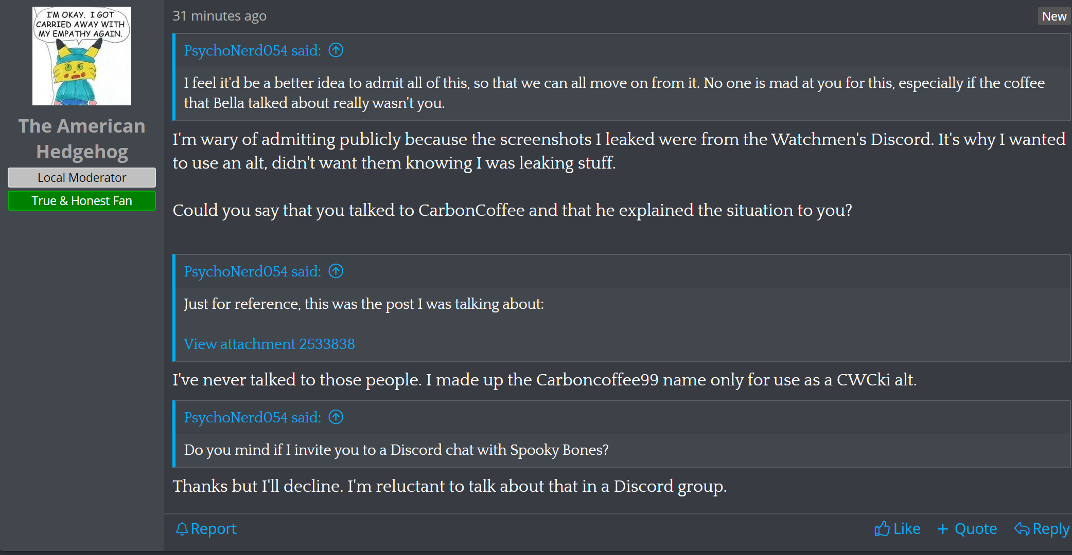Click the Local Moderator badge
The image size is (1072, 555).
pos(81,177)
